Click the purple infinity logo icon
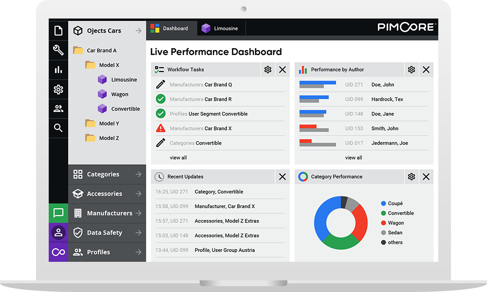 tap(58, 252)
